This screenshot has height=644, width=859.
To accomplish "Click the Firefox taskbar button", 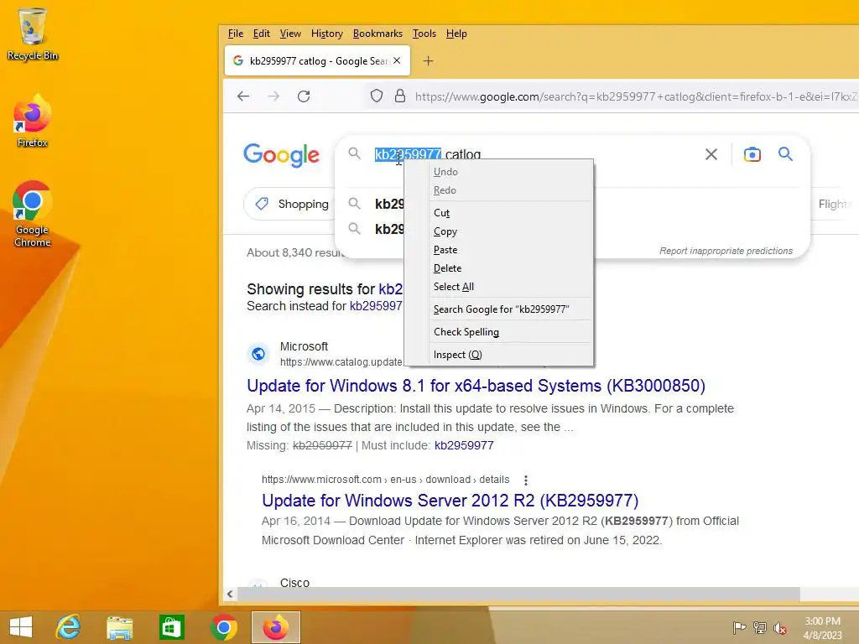I will (275, 627).
